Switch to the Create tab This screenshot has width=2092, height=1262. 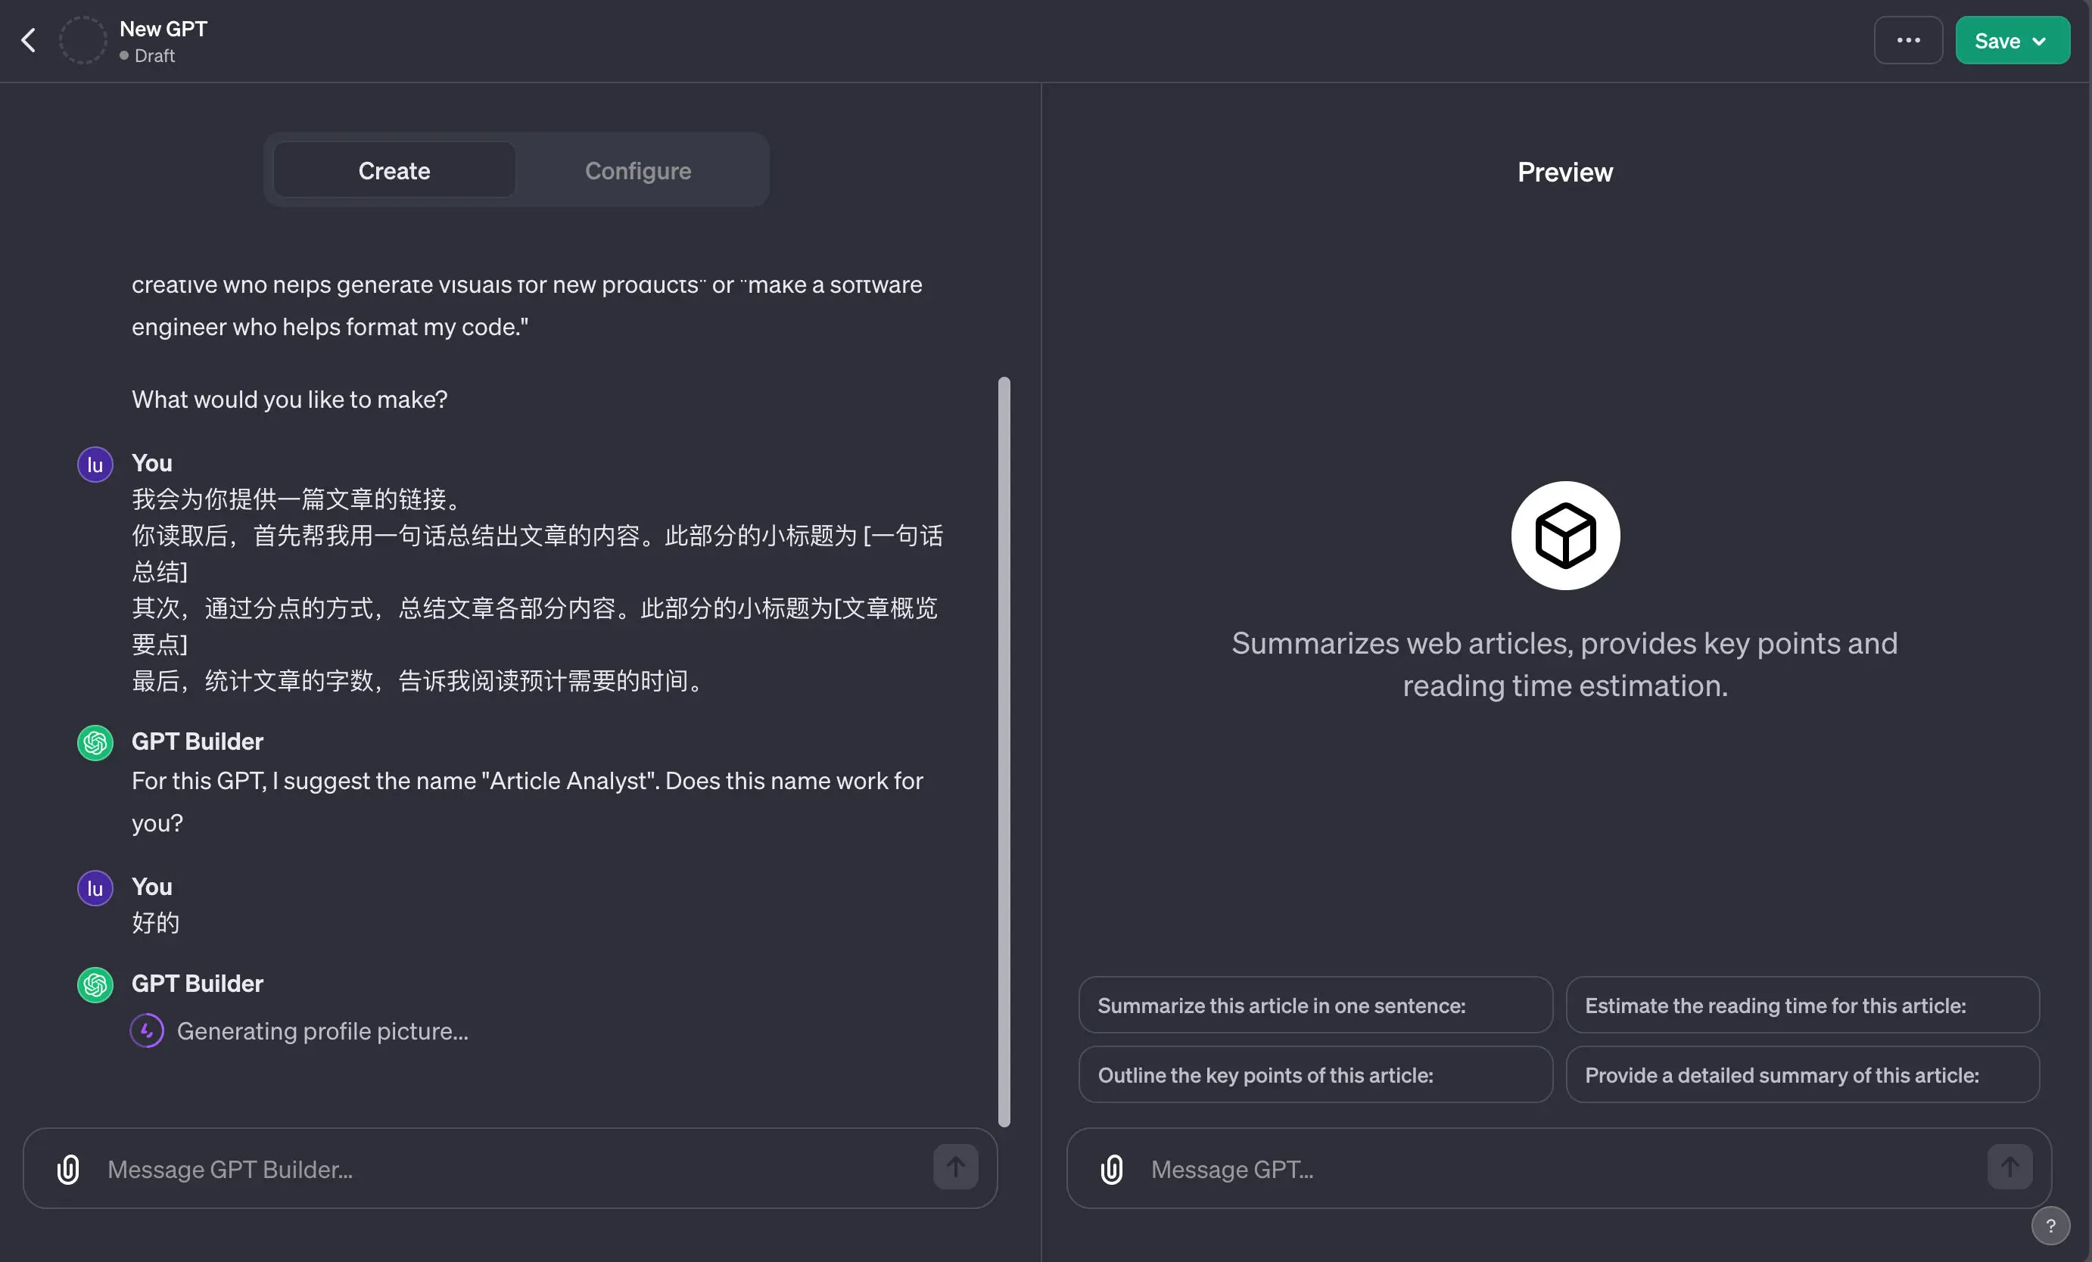pyautogui.click(x=394, y=170)
